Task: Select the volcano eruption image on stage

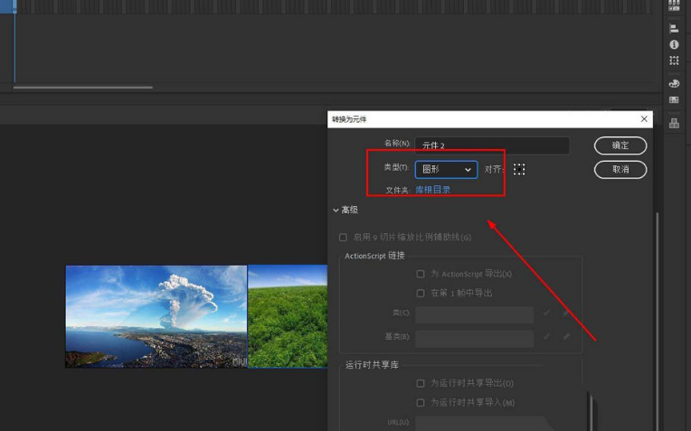Action: point(156,316)
